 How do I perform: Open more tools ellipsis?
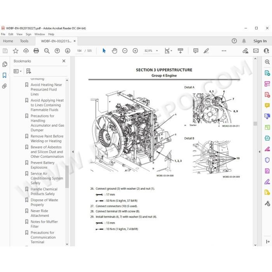point(224,51)
